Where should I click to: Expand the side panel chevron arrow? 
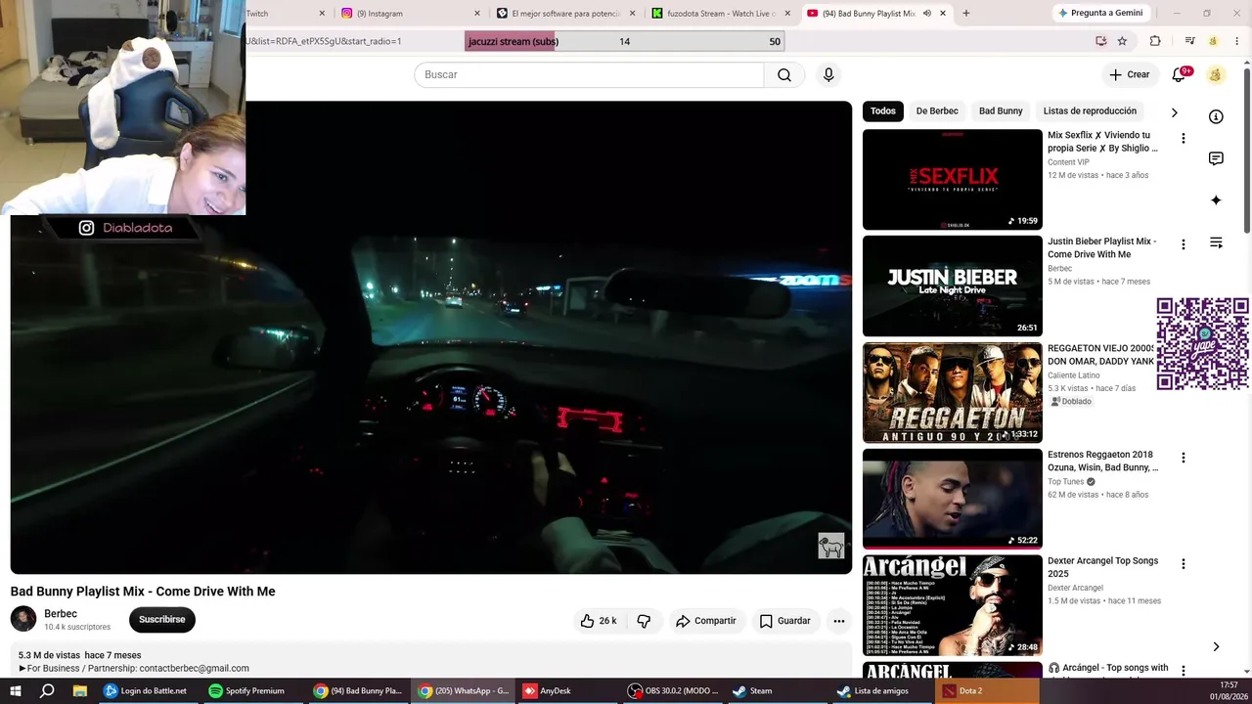[1216, 646]
